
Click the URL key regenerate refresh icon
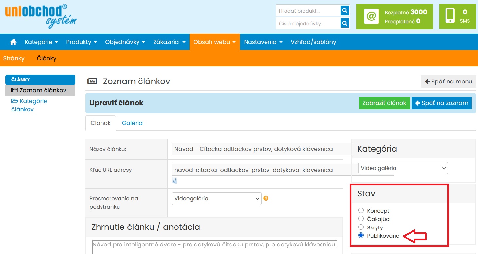click(x=175, y=180)
